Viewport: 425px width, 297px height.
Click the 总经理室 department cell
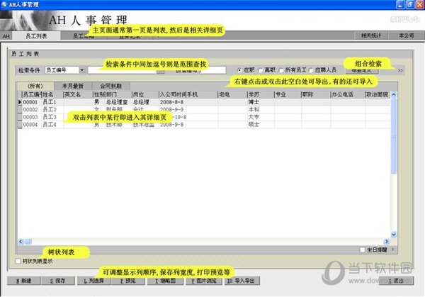[x=117, y=102]
